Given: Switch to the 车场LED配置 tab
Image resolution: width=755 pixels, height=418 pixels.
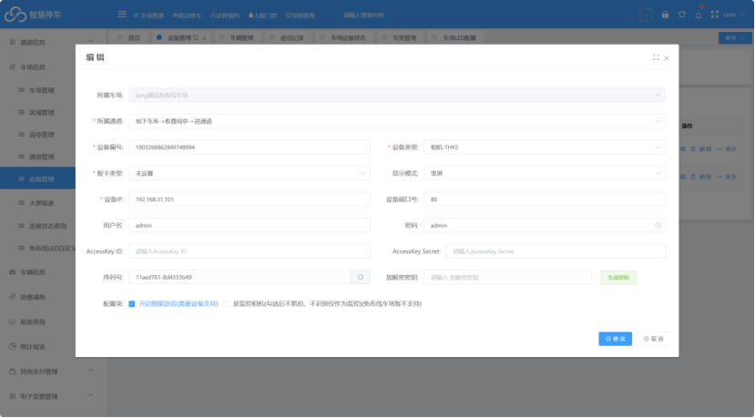Looking at the screenshot, I should click(454, 37).
